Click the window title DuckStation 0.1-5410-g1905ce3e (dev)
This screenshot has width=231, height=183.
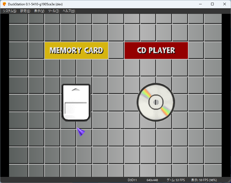[35, 4]
